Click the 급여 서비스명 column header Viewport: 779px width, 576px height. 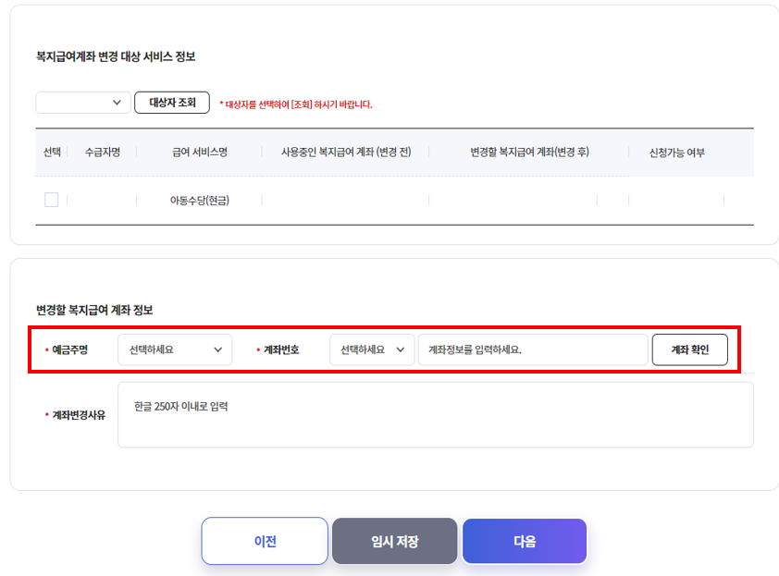[x=200, y=152]
